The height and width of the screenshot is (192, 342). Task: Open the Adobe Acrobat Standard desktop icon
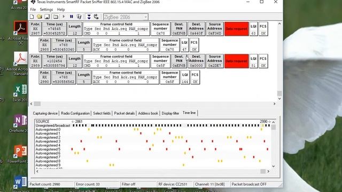click(20, 64)
